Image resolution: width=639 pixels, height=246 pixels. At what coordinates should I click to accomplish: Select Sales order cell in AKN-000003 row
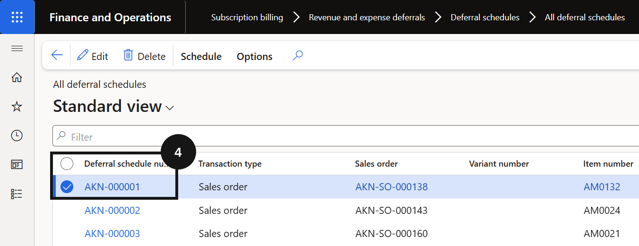[x=223, y=233]
